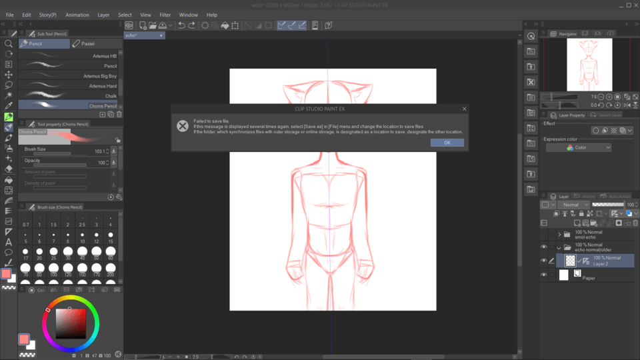Viewport: 640px width, 360px height.
Task: Click the Scale/Rotate transform icon
Action: point(235,25)
